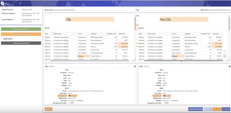Click the blue marker atop the difference gutter
This screenshot has width=231, height=113.
[x=137, y=16]
